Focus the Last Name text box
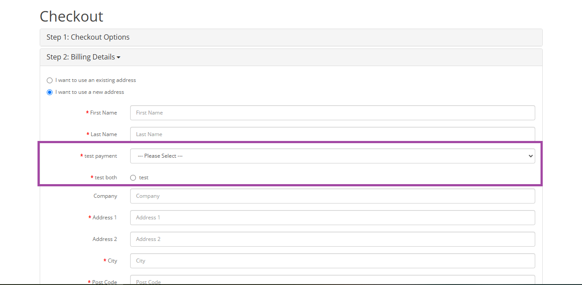Screen dimensions: 582x285 (x=332, y=134)
